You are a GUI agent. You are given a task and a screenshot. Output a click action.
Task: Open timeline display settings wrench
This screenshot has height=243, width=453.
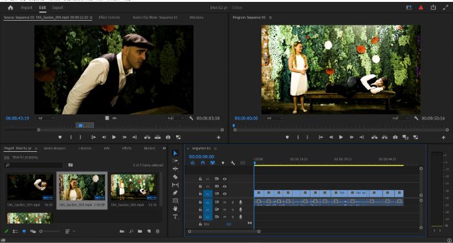coord(232,163)
